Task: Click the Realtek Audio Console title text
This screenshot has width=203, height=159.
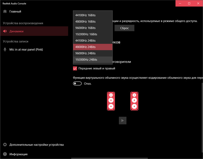Action: (x=14, y=3)
